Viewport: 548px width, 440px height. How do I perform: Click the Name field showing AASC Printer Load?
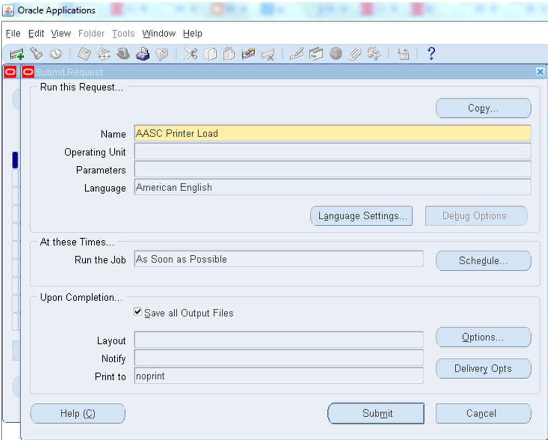(333, 133)
